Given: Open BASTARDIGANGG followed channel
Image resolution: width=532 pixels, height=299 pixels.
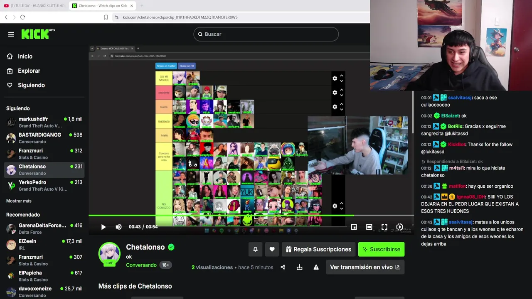Looking at the screenshot, I should (44, 138).
